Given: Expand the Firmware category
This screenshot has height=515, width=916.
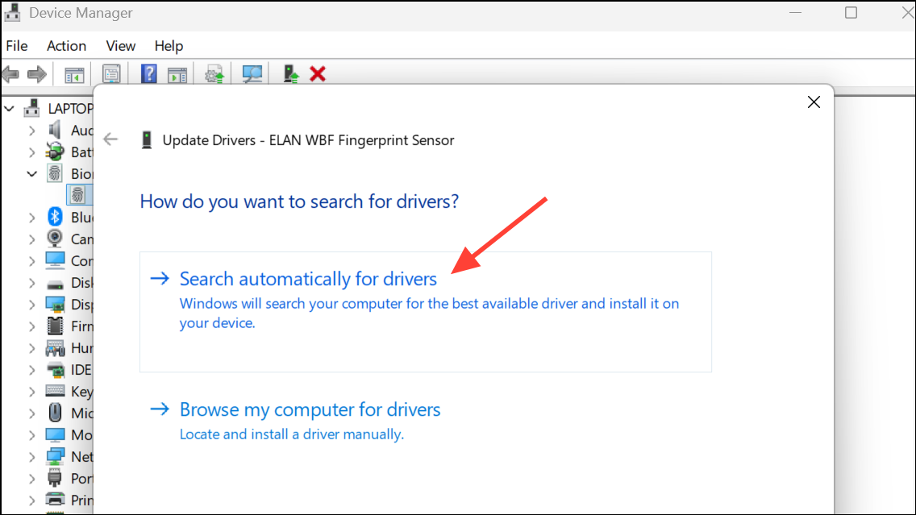Looking at the screenshot, I should coord(32,326).
